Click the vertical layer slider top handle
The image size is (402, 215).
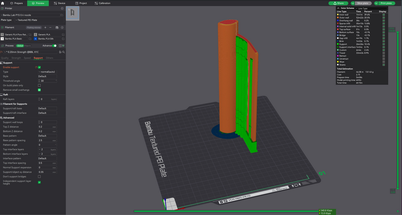pyautogui.click(x=398, y=32)
